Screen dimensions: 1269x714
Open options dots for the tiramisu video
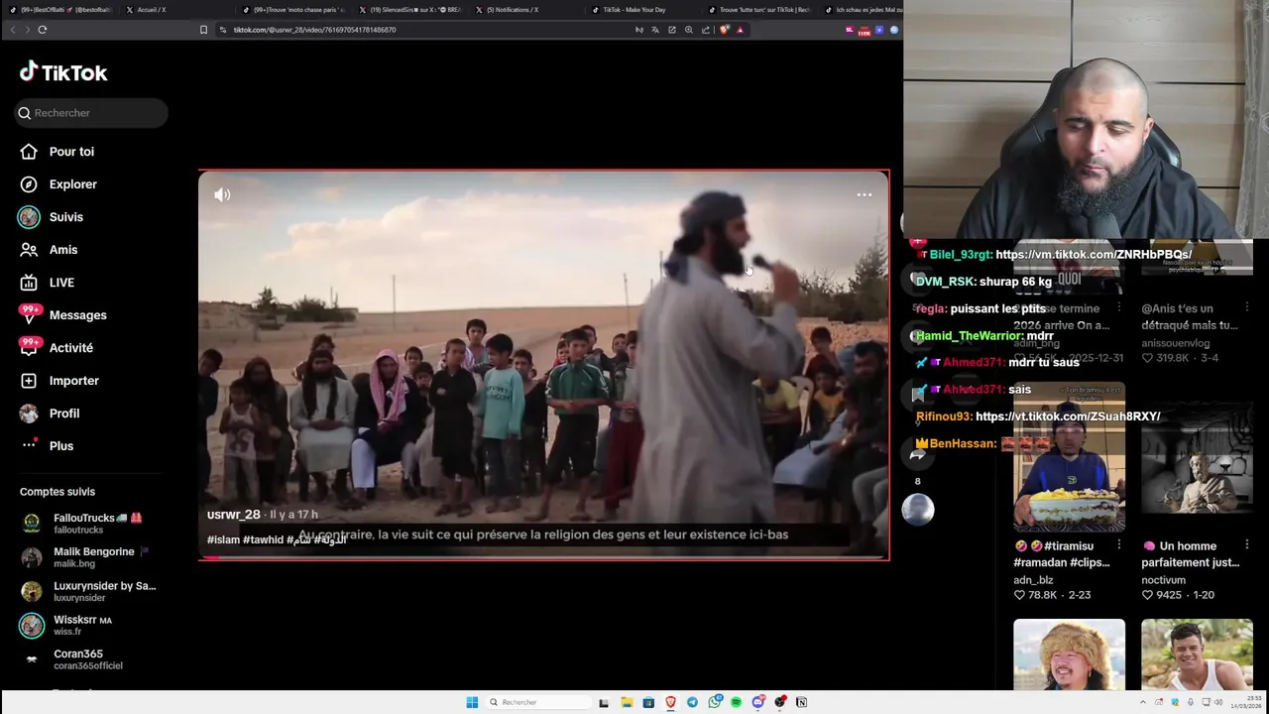pos(1119,545)
